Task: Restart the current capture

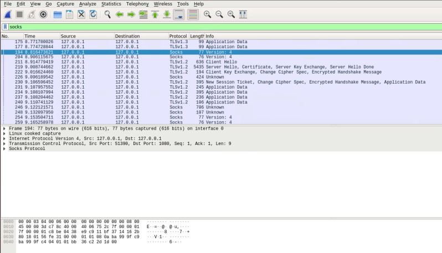Action: (x=31, y=14)
